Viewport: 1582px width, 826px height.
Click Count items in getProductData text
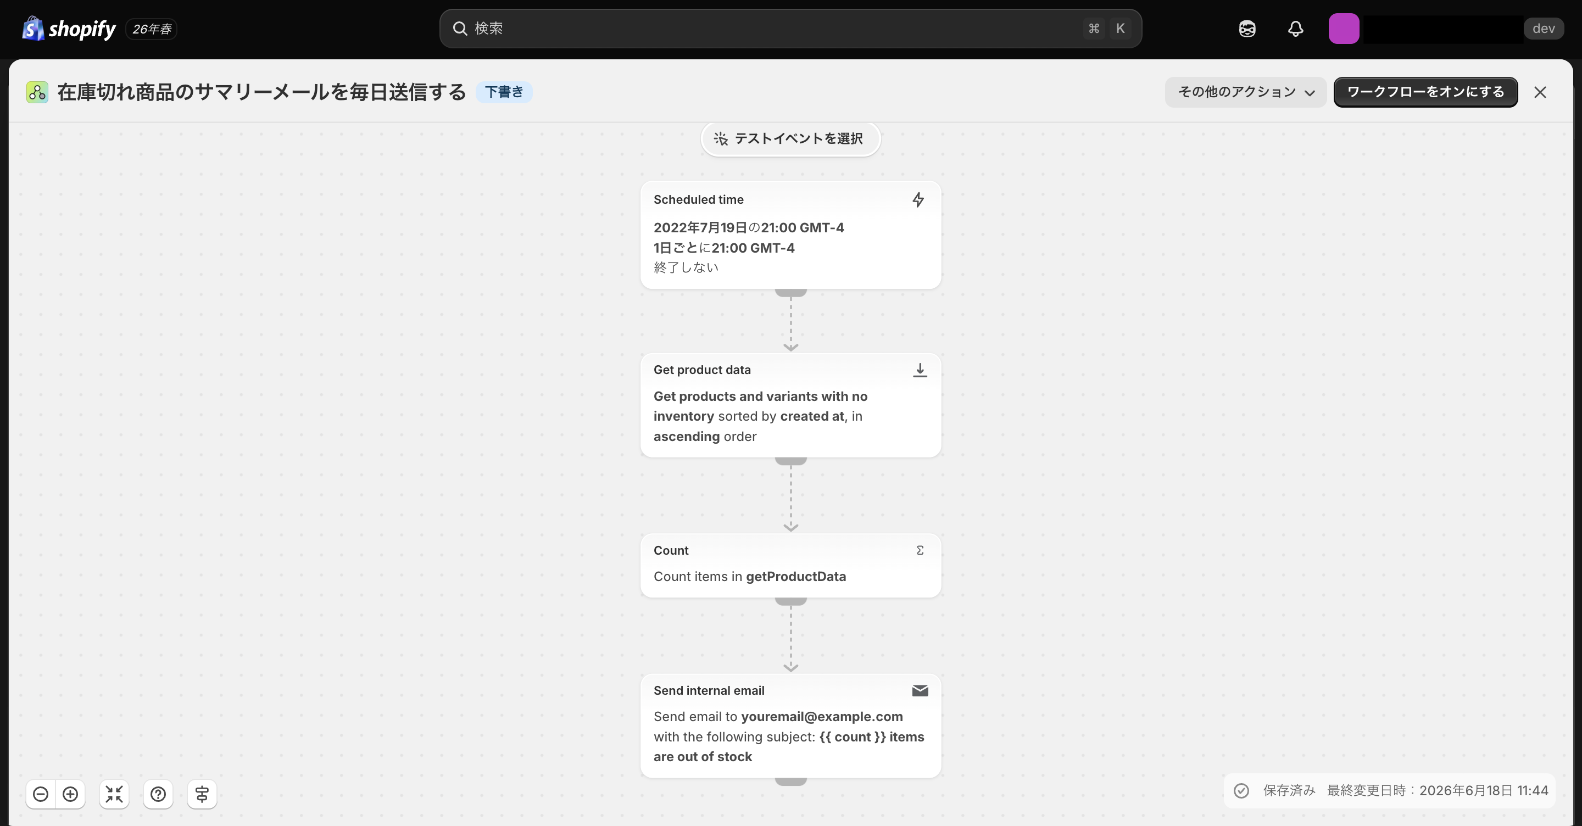click(750, 576)
